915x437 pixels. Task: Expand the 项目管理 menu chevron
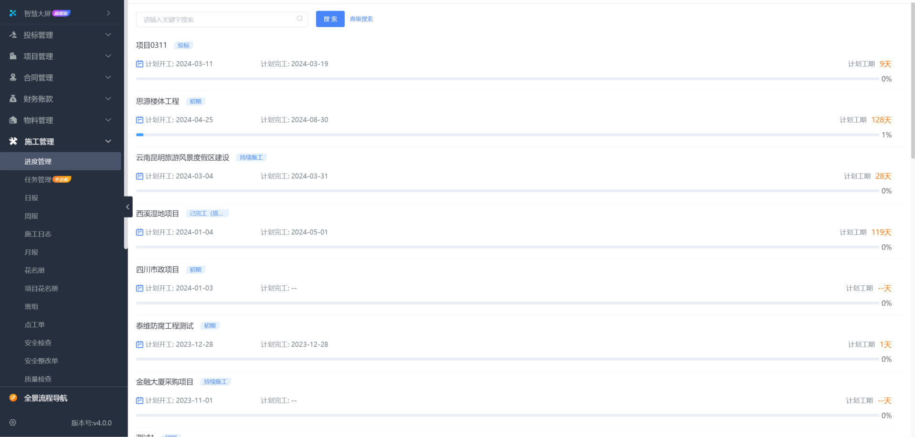[x=108, y=56]
